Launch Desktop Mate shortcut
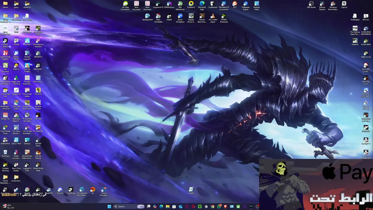 (x=256, y=6)
